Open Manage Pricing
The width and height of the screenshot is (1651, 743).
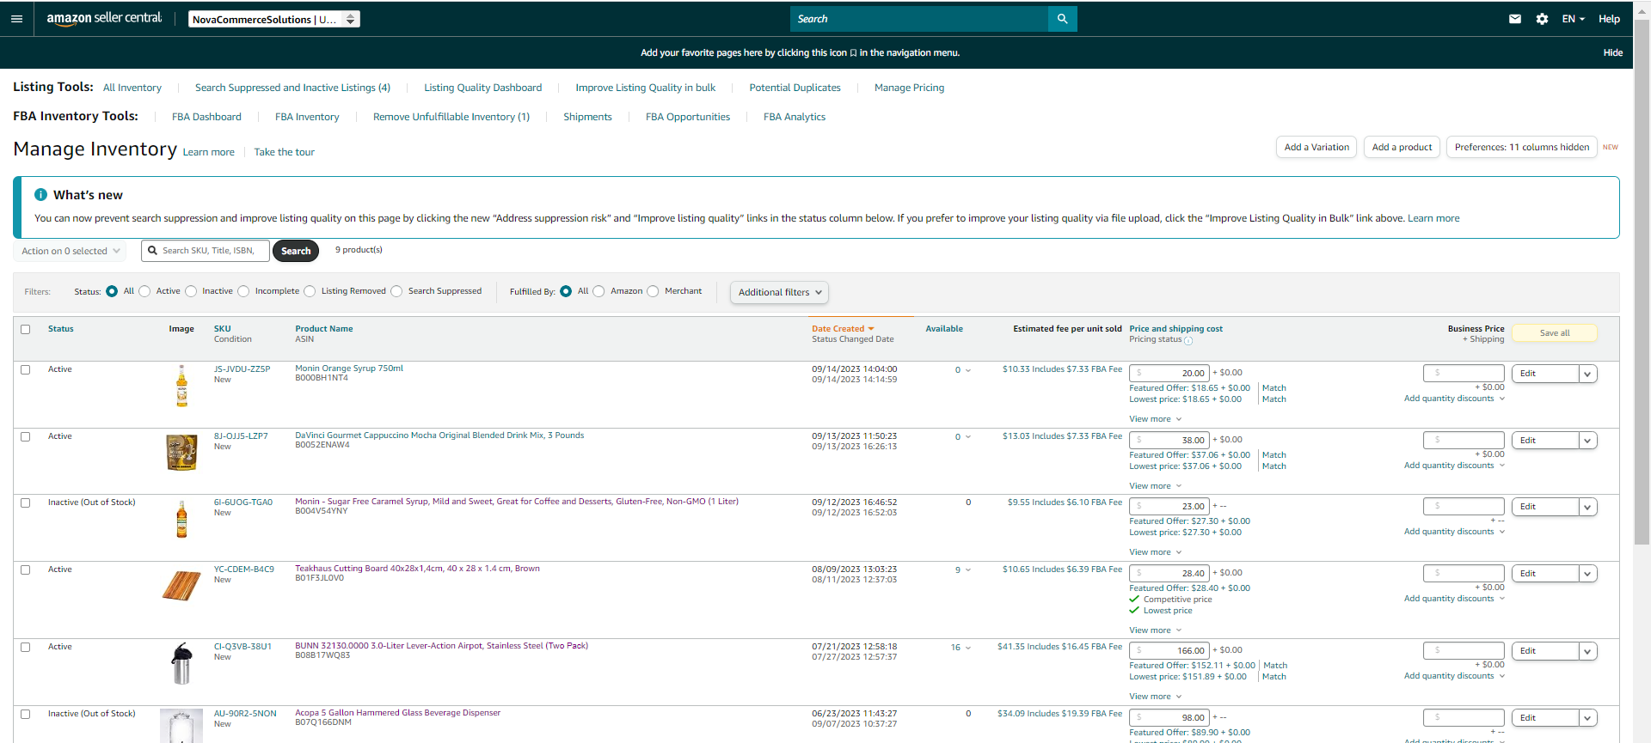tap(909, 88)
